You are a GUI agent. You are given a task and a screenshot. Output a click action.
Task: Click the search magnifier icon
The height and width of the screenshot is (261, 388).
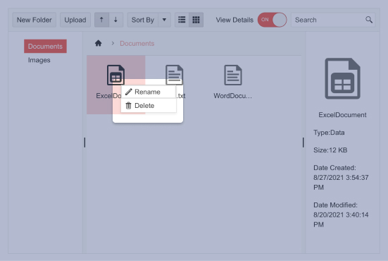click(369, 20)
